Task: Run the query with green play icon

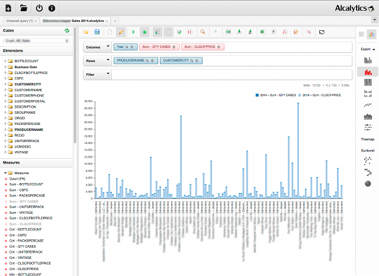Action: pyautogui.click(x=133, y=31)
